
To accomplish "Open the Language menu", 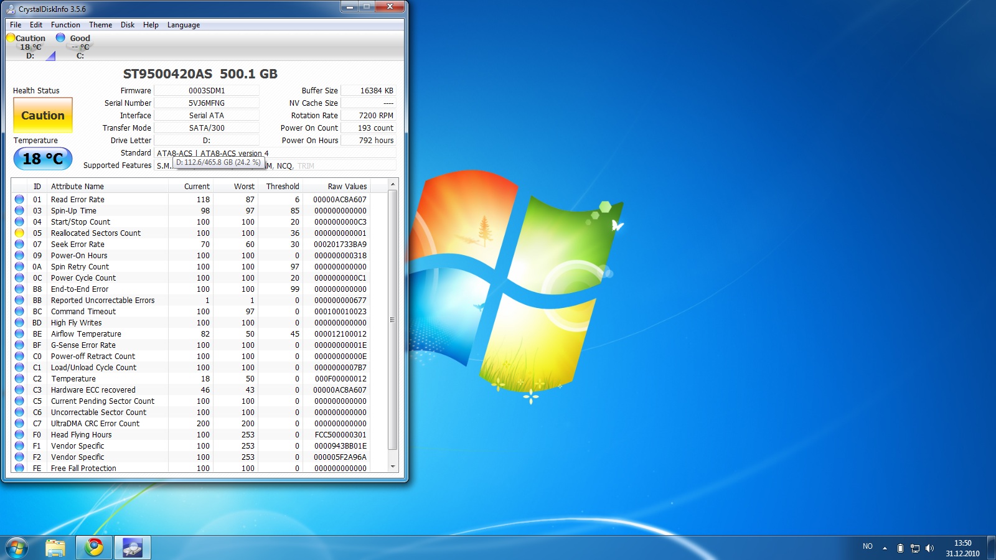I will click(184, 25).
